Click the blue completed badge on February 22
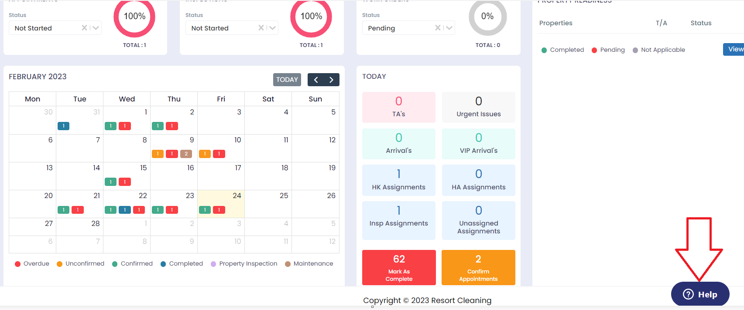The image size is (744, 310). point(125,210)
